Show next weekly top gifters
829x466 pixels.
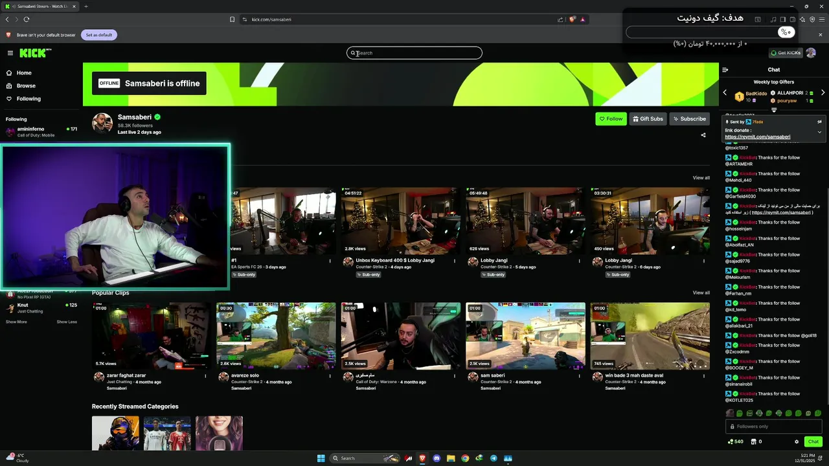(823, 93)
